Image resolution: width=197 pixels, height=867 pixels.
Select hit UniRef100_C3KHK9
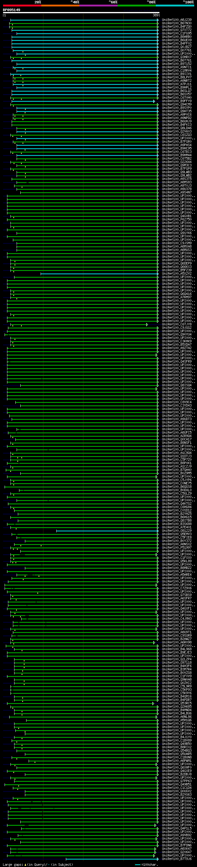(177, 341)
